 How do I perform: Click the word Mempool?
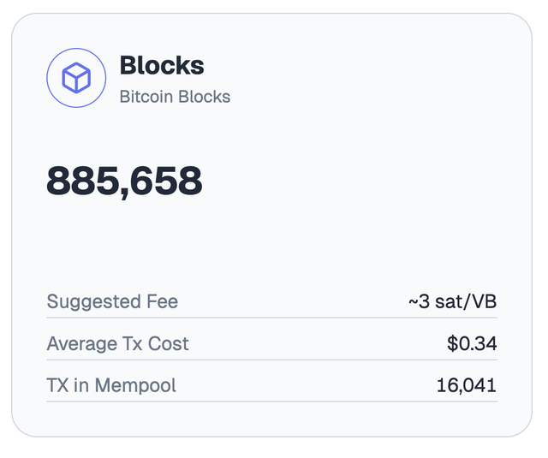coord(135,386)
